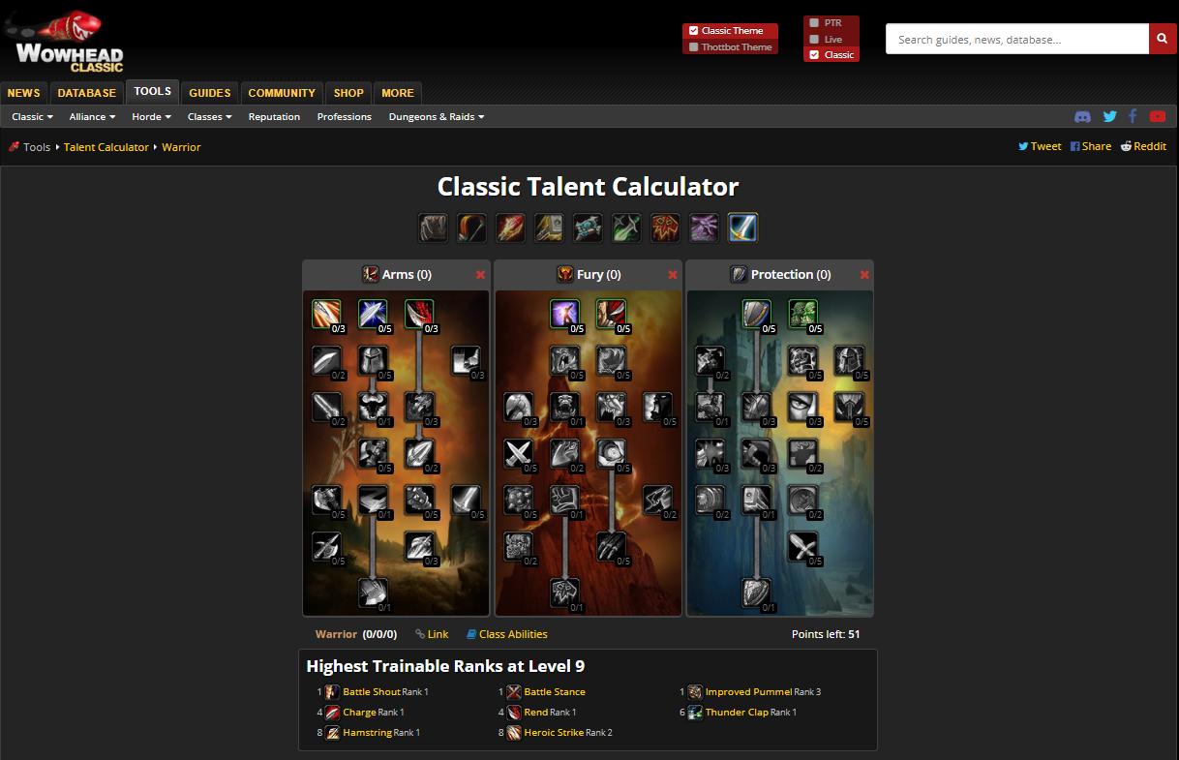
Task: Click the Tweet share link
Action: click(1040, 146)
